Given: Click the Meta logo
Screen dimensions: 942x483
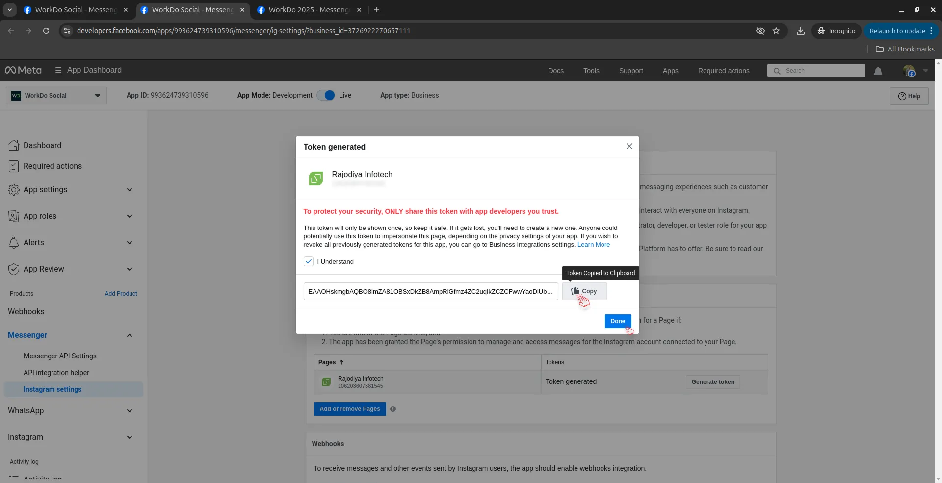Looking at the screenshot, I should click(23, 70).
